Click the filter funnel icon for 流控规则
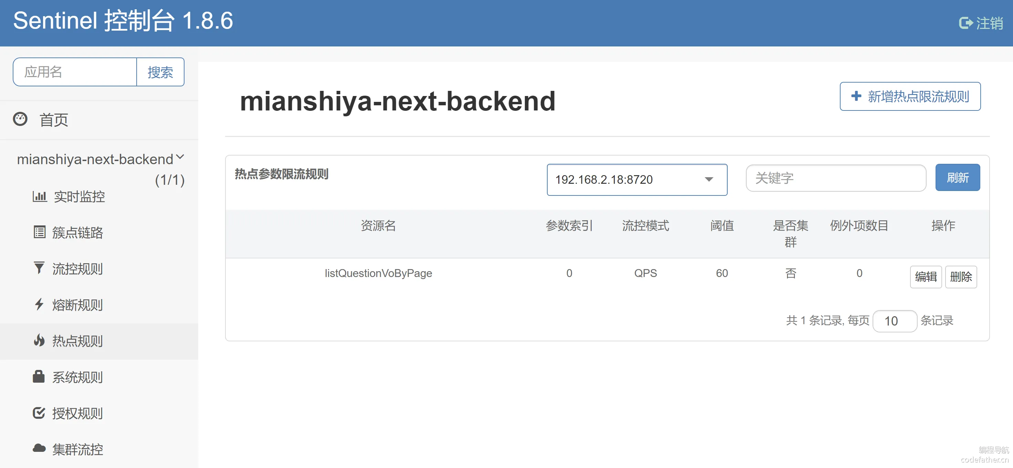 pos(39,268)
